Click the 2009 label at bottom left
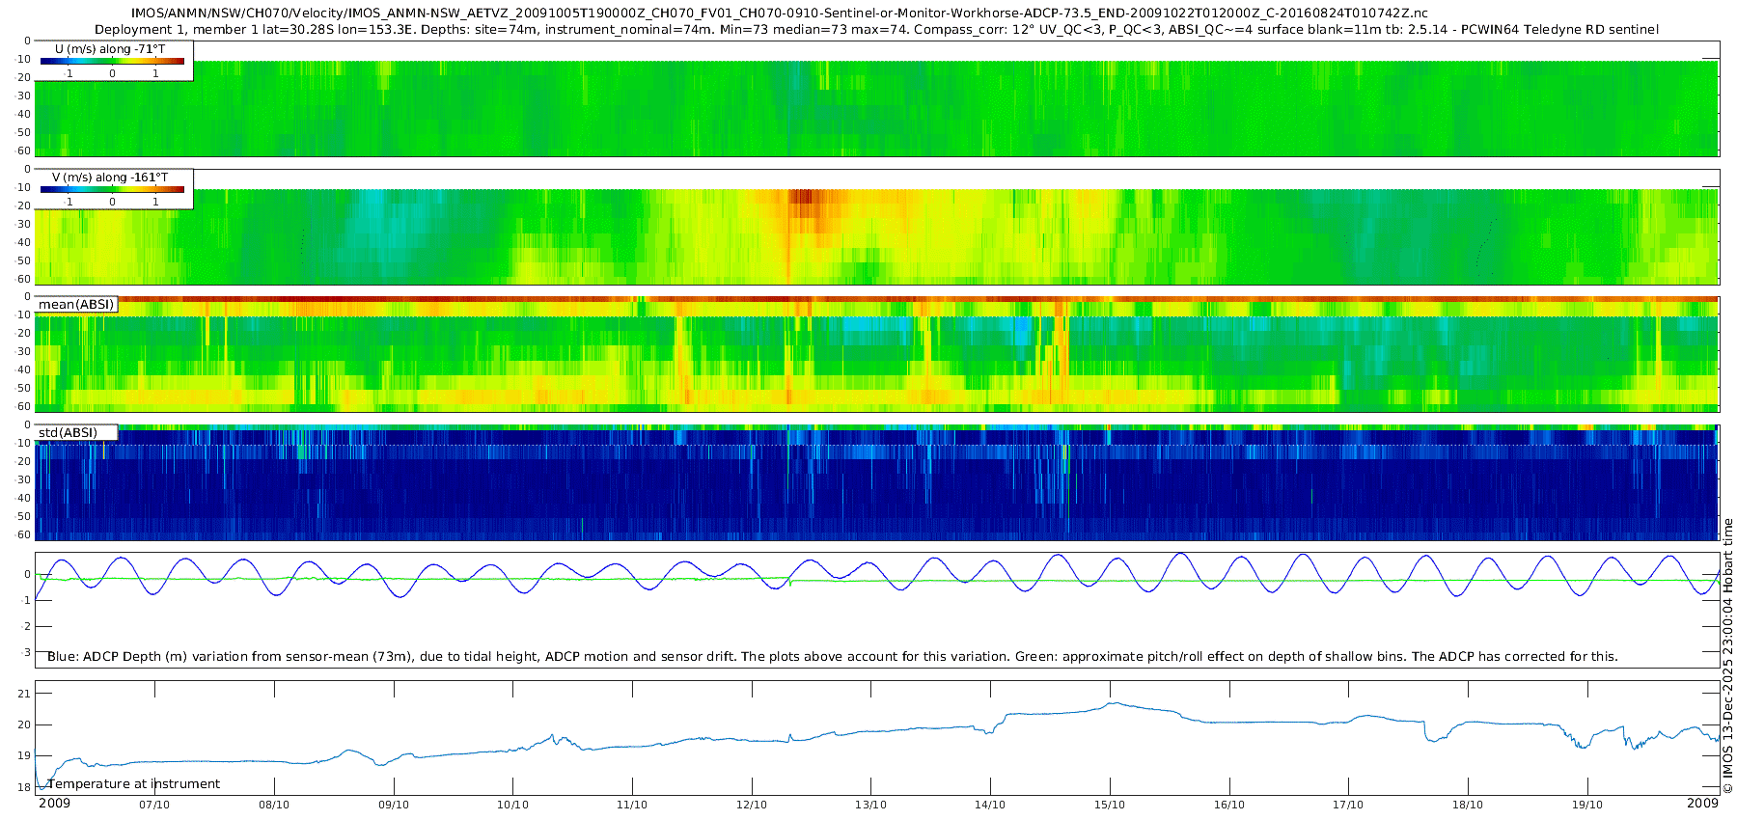This screenshot has height=820, width=1737. point(54,804)
